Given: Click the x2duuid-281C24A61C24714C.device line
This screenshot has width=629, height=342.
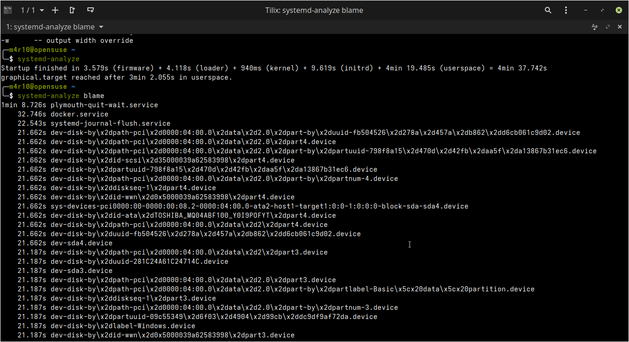Looking at the screenshot, I should tap(123, 261).
